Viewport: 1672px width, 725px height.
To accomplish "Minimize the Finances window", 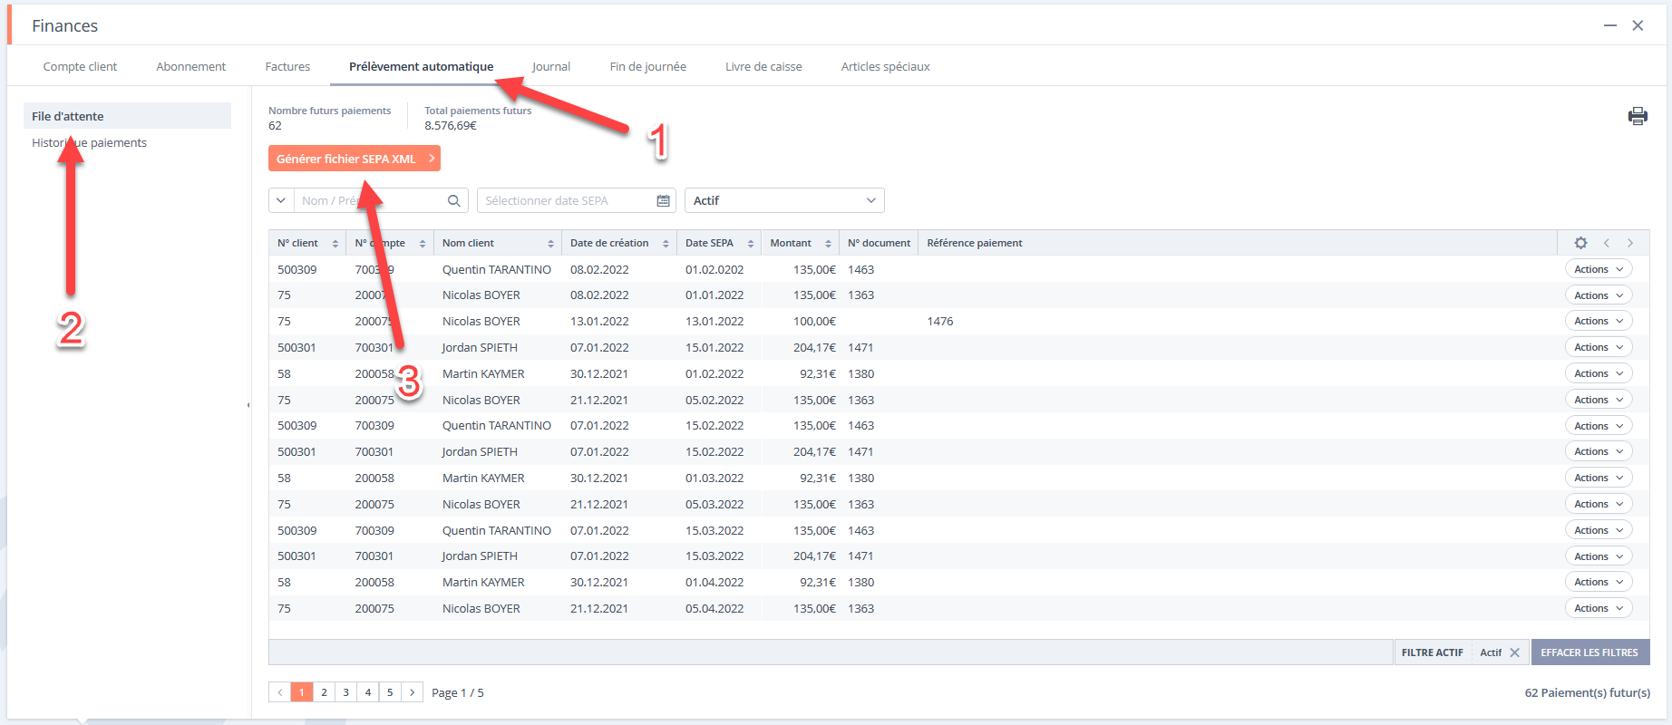I will [x=1610, y=25].
